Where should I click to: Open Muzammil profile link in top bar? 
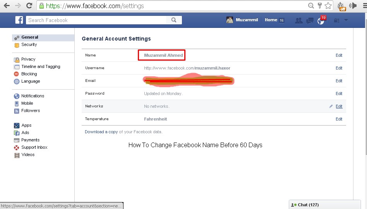[247, 20]
